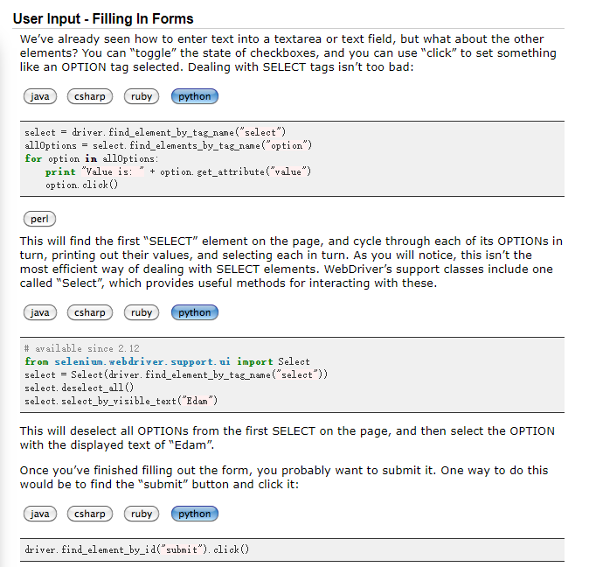Switch to csharp tab above the submit code
The image size is (589, 567).
coord(90,514)
